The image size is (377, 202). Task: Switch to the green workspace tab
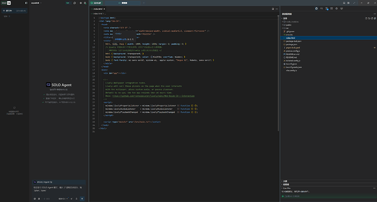tap(96, 3)
